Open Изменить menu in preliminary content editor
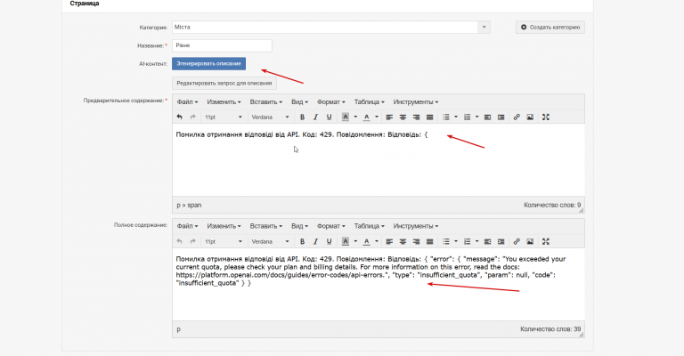Viewport: 684px width, 356px height. coord(224,102)
